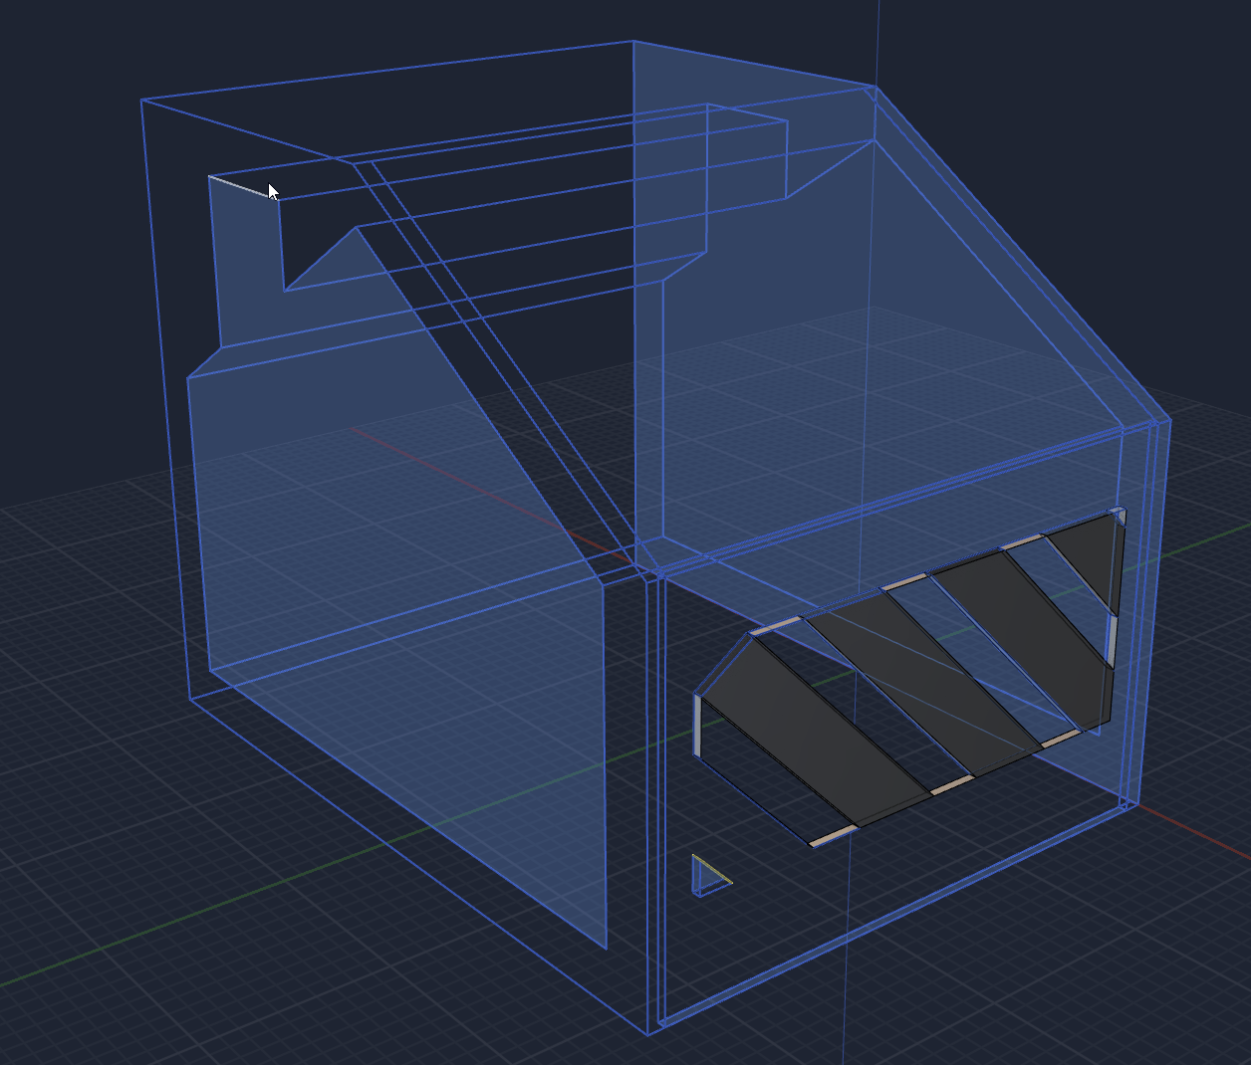
Task: Pick the middle tan segment on window's bottom edge
Action: 951,785
